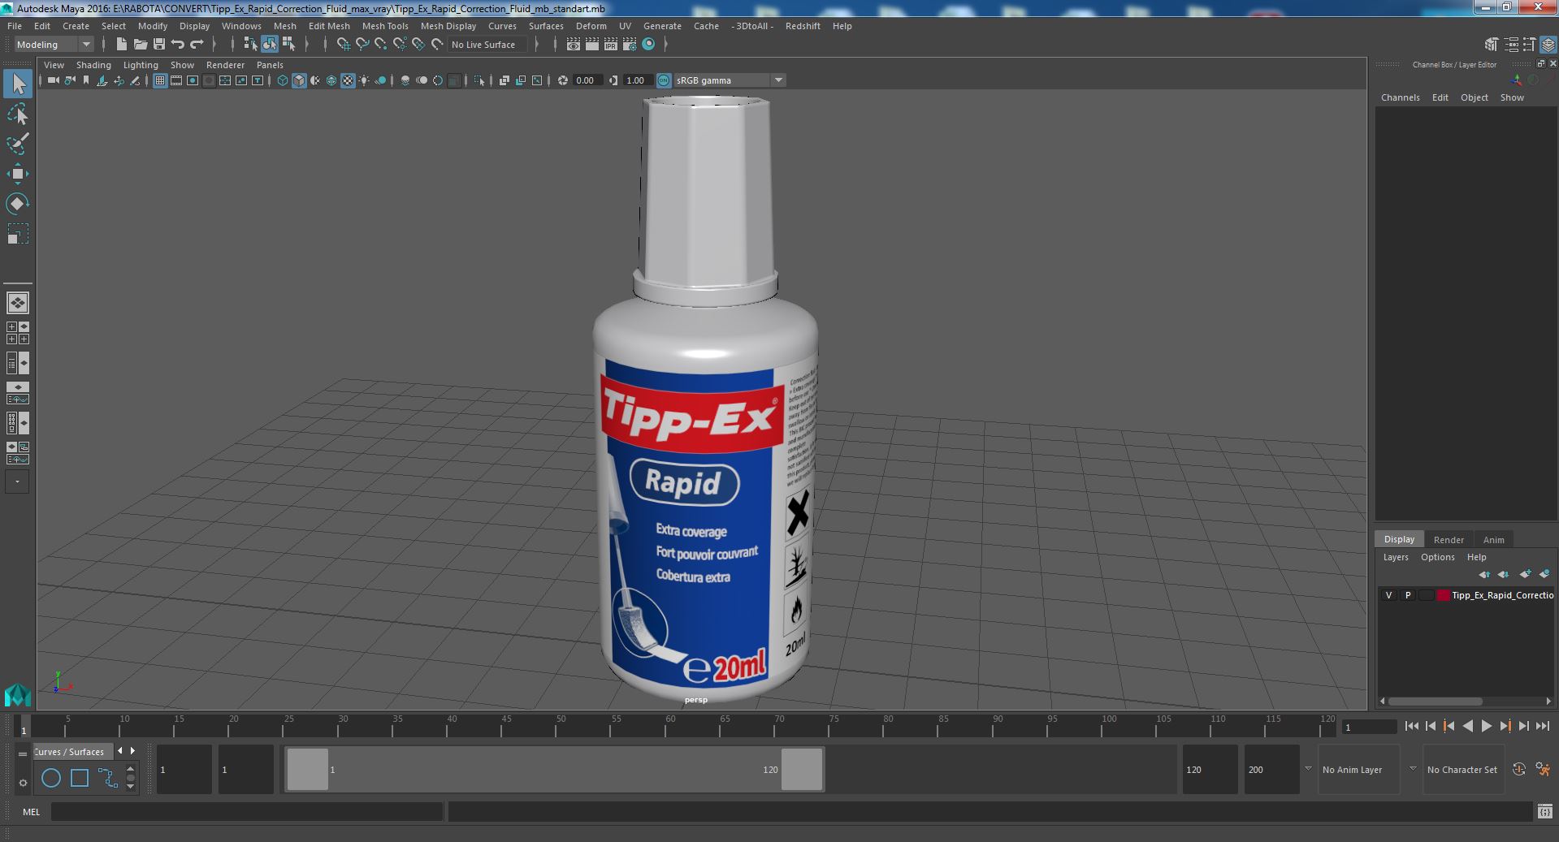This screenshot has width=1559, height=842.
Task: Create a new empty display layer
Action: (1525, 574)
